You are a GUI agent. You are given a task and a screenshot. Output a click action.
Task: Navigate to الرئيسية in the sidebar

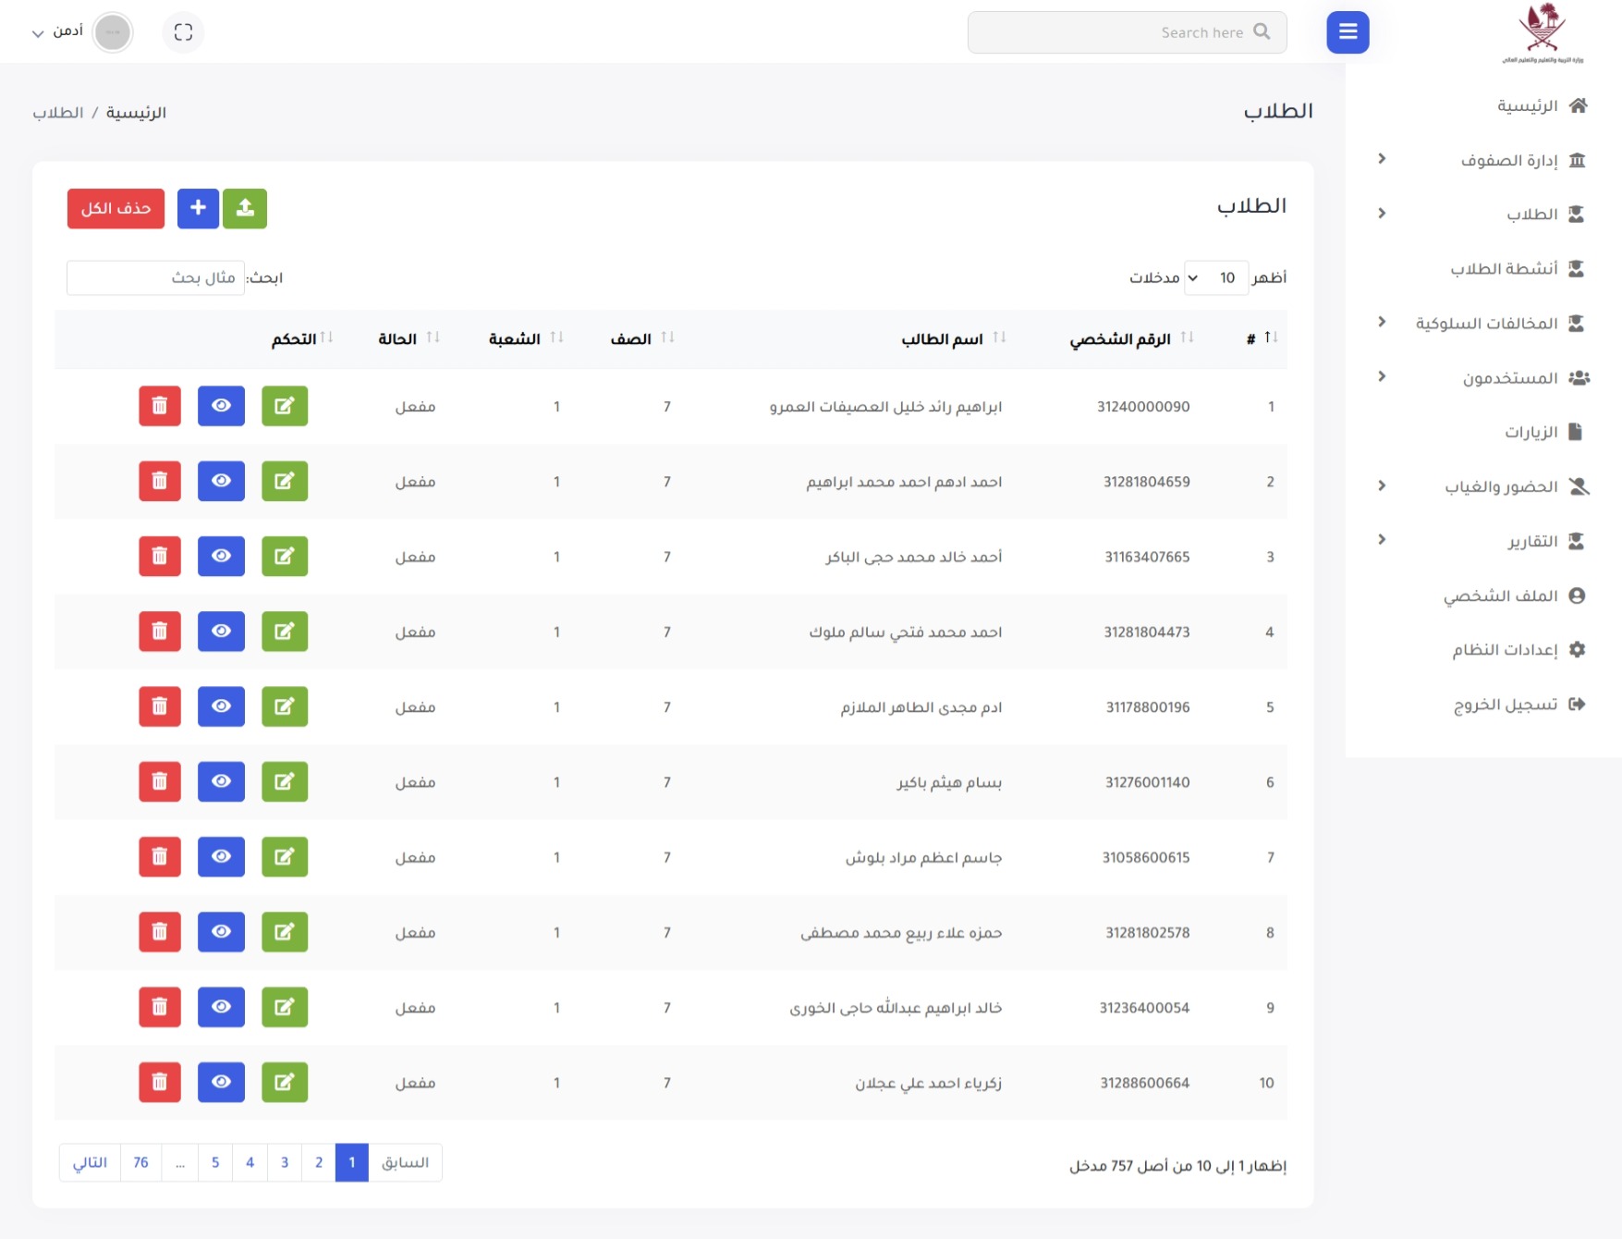[1522, 104]
